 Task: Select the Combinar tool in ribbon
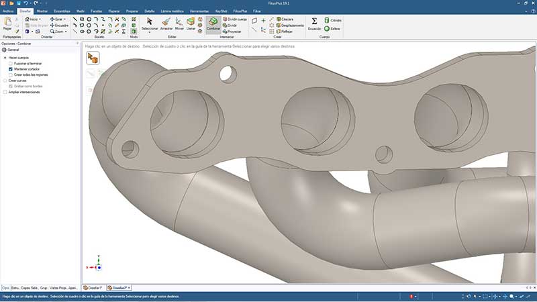pos(212,24)
